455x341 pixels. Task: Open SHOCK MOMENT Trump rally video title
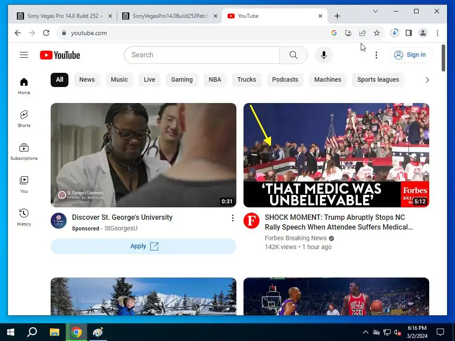[339, 222]
